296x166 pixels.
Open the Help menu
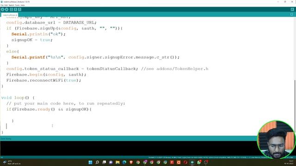click(x=23, y=5)
